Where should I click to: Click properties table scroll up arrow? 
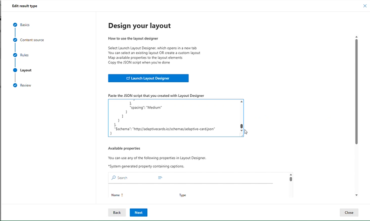tap(291, 175)
